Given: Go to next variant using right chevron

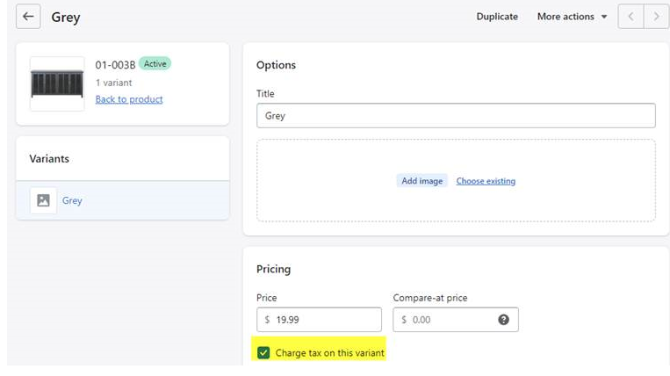Looking at the screenshot, I should tap(655, 17).
